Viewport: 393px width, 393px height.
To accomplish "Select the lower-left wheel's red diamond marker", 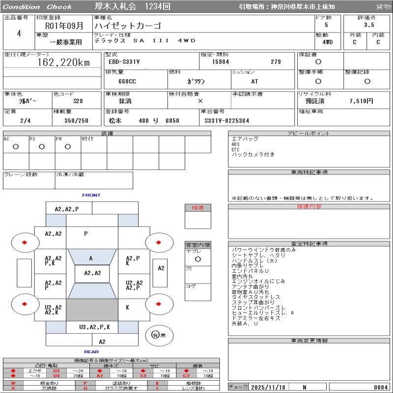I will click(x=24, y=304).
